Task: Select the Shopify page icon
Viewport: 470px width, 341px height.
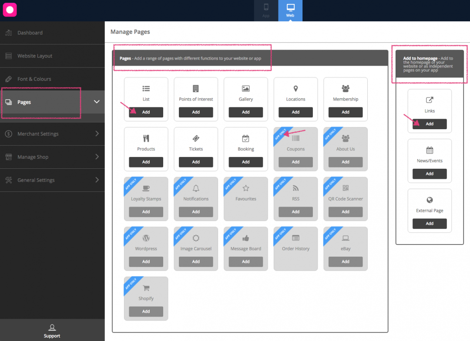Action: 146,288
